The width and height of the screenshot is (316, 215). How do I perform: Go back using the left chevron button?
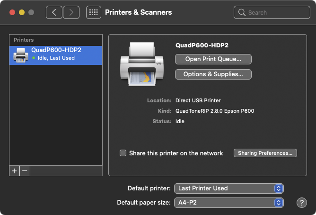pyautogui.click(x=54, y=12)
